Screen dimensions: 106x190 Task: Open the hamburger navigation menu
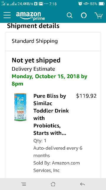[x=7, y=15]
